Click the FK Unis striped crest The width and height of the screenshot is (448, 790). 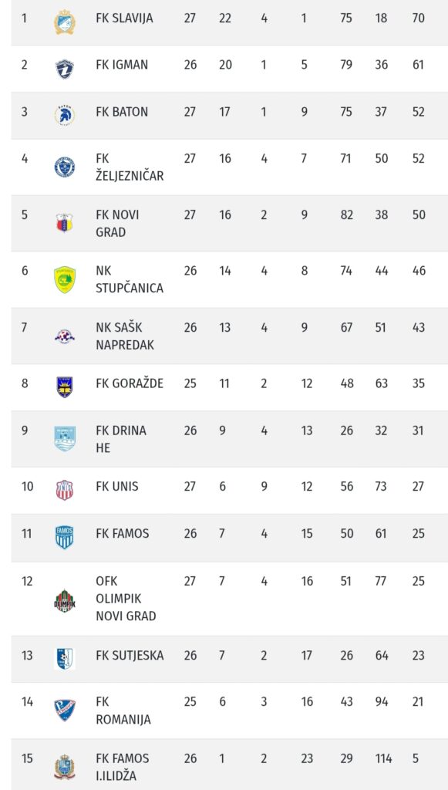(65, 490)
